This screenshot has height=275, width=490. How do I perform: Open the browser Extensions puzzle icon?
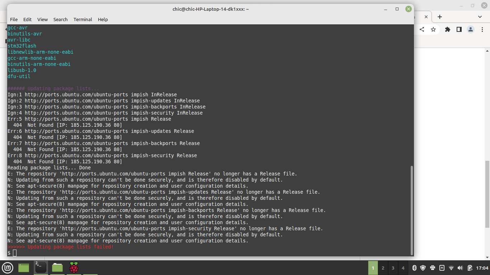[447, 30]
